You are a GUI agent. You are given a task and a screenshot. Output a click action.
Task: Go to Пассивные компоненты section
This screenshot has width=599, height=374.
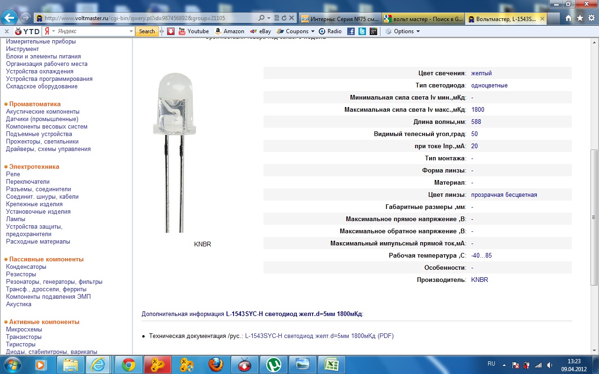pyautogui.click(x=46, y=259)
